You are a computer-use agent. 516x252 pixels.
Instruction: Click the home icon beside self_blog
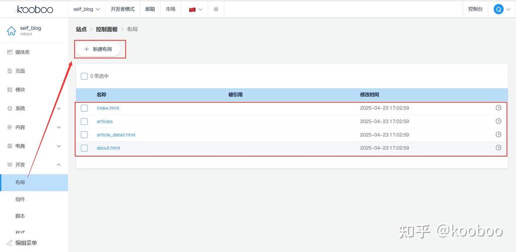coord(11,31)
